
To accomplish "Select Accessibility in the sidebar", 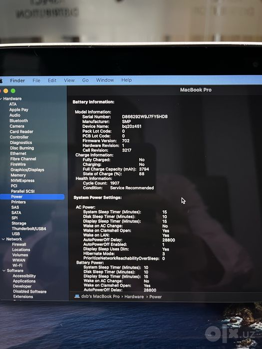I will coord(24,276).
